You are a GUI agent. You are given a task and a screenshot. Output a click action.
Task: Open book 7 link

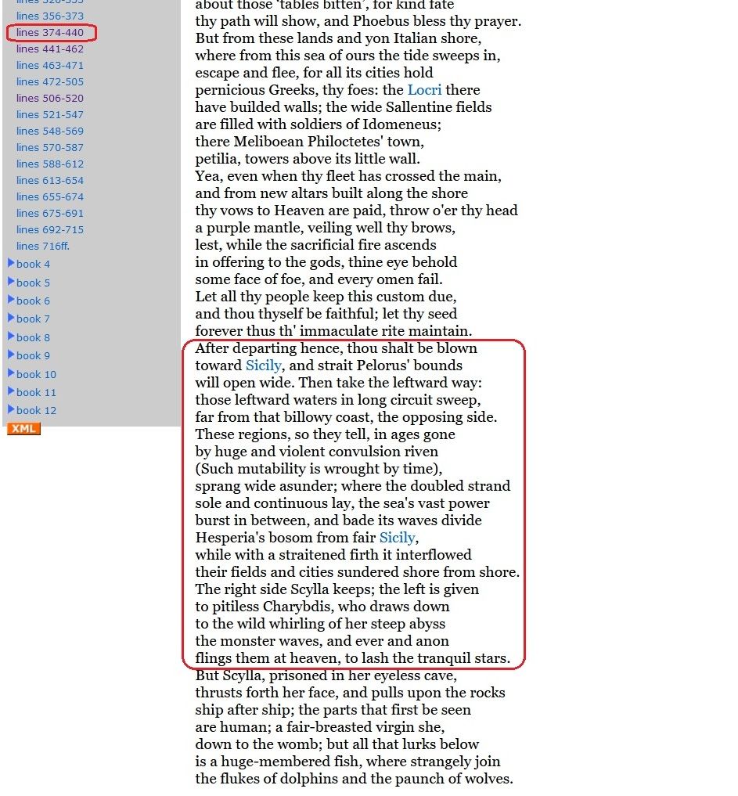point(33,319)
